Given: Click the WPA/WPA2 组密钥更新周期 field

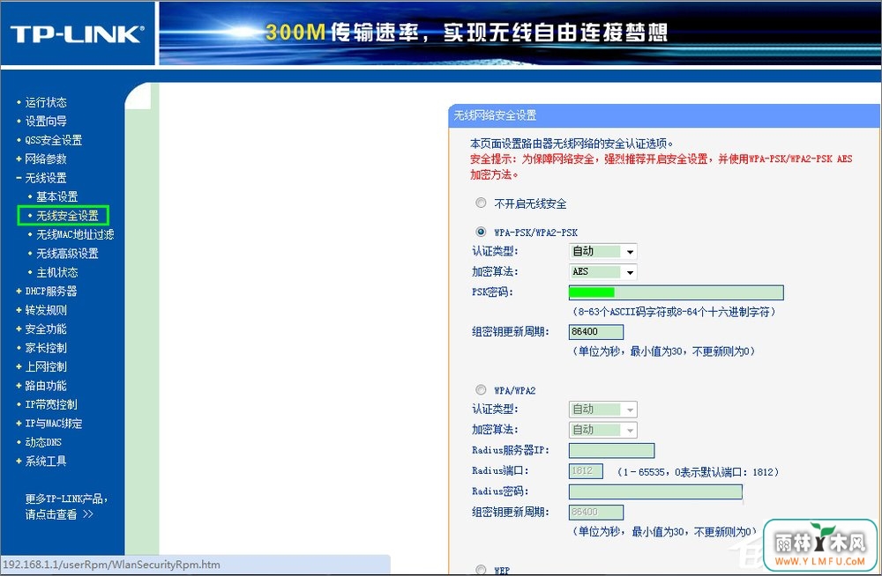Looking at the screenshot, I should [x=595, y=512].
